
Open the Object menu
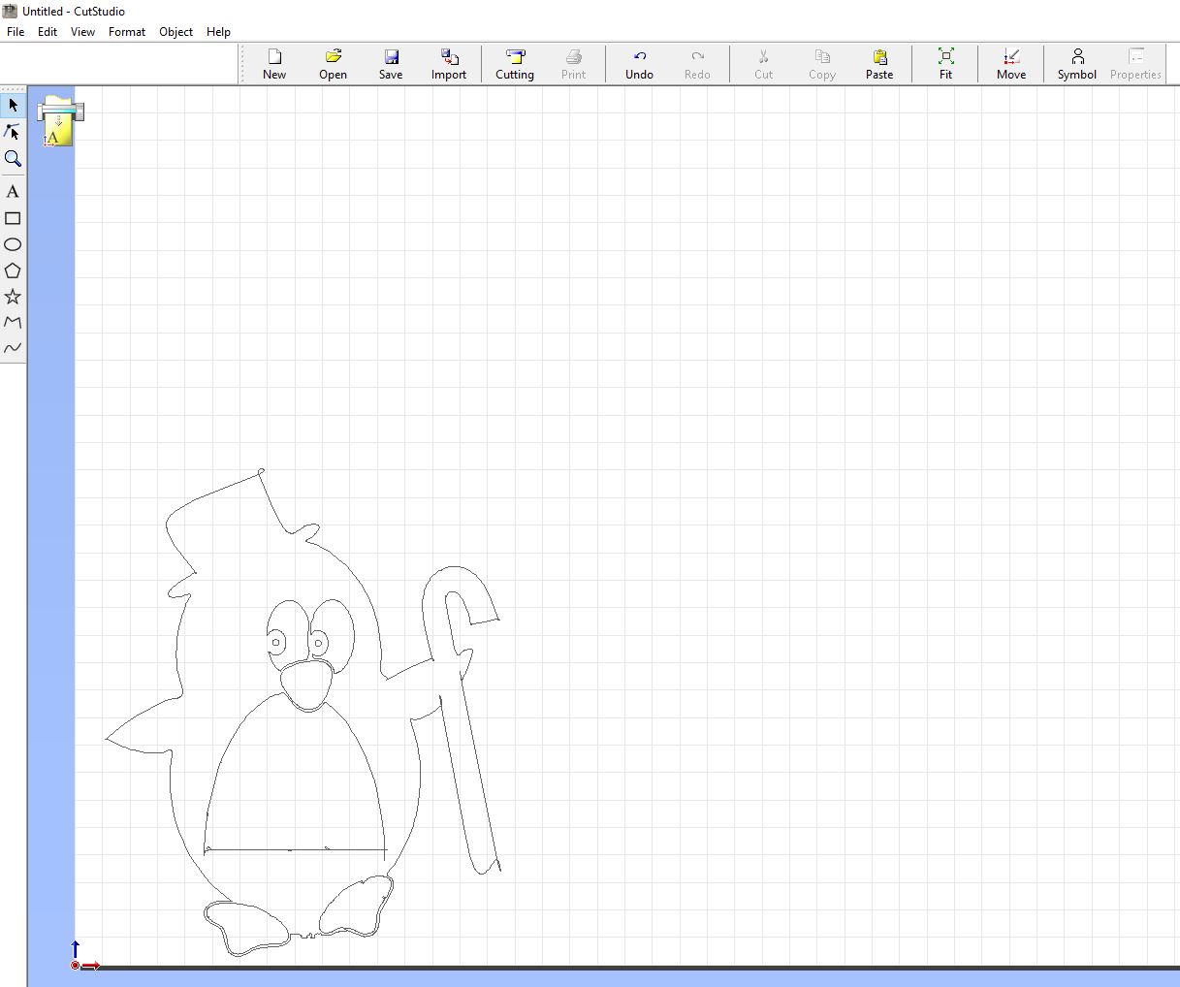click(176, 31)
